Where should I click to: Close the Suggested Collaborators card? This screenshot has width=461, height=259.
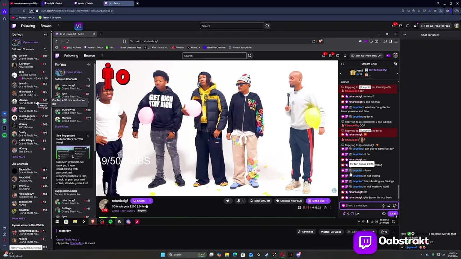click(x=87, y=136)
